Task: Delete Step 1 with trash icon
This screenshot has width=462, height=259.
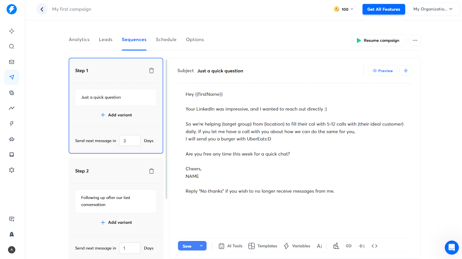Action: [x=151, y=71]
